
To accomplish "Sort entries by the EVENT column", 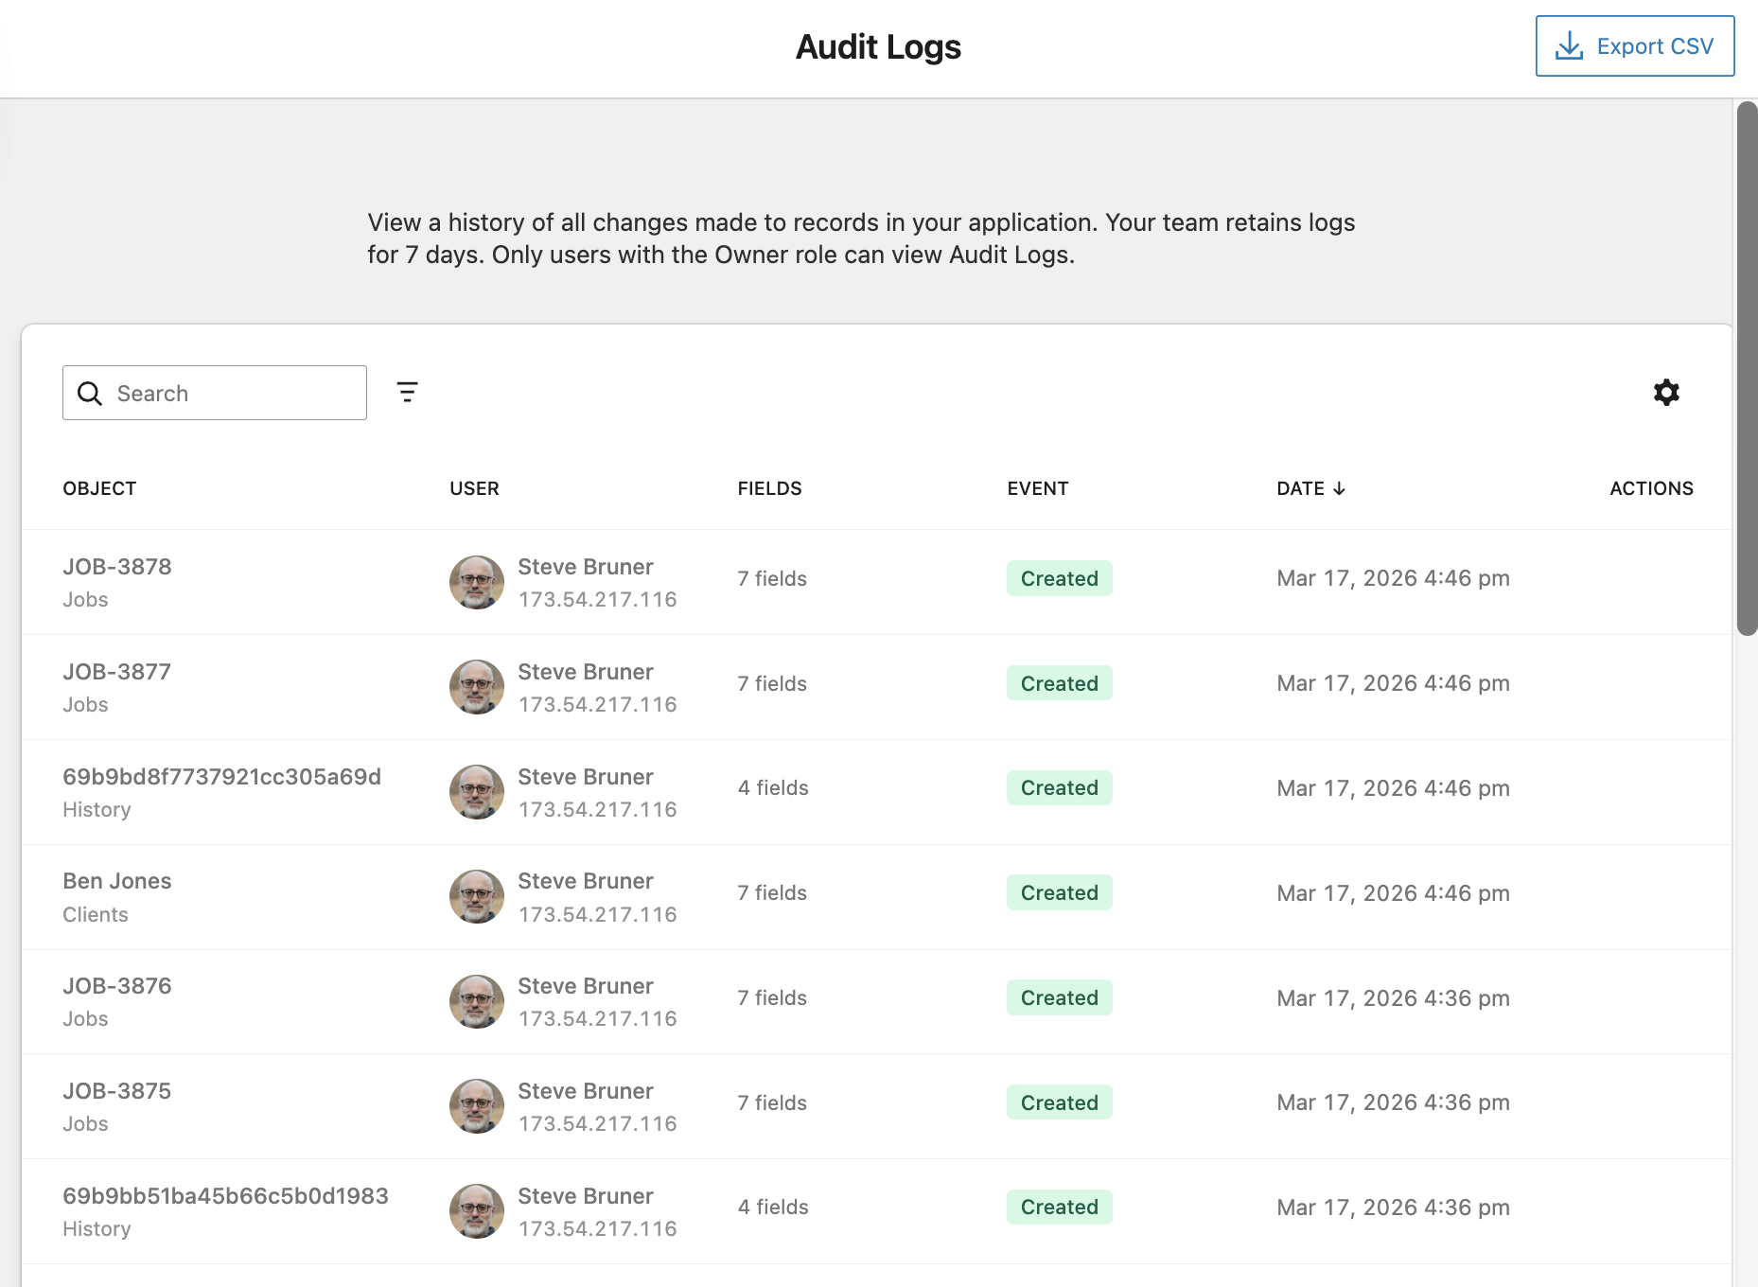I will click(x=1037, y=488).
